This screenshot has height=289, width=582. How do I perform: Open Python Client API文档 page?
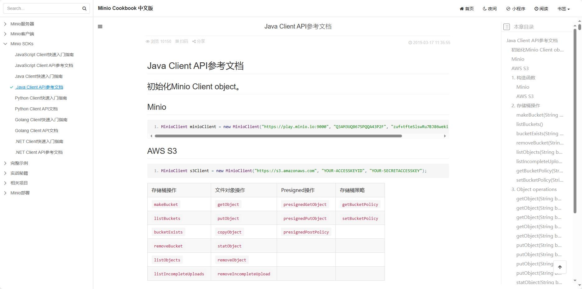36,109
